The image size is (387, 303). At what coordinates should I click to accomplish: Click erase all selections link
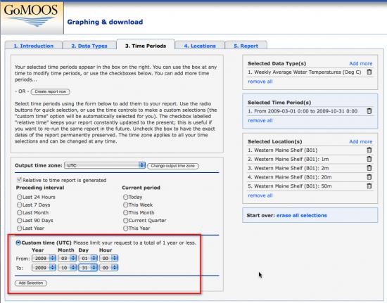point(302,216)
